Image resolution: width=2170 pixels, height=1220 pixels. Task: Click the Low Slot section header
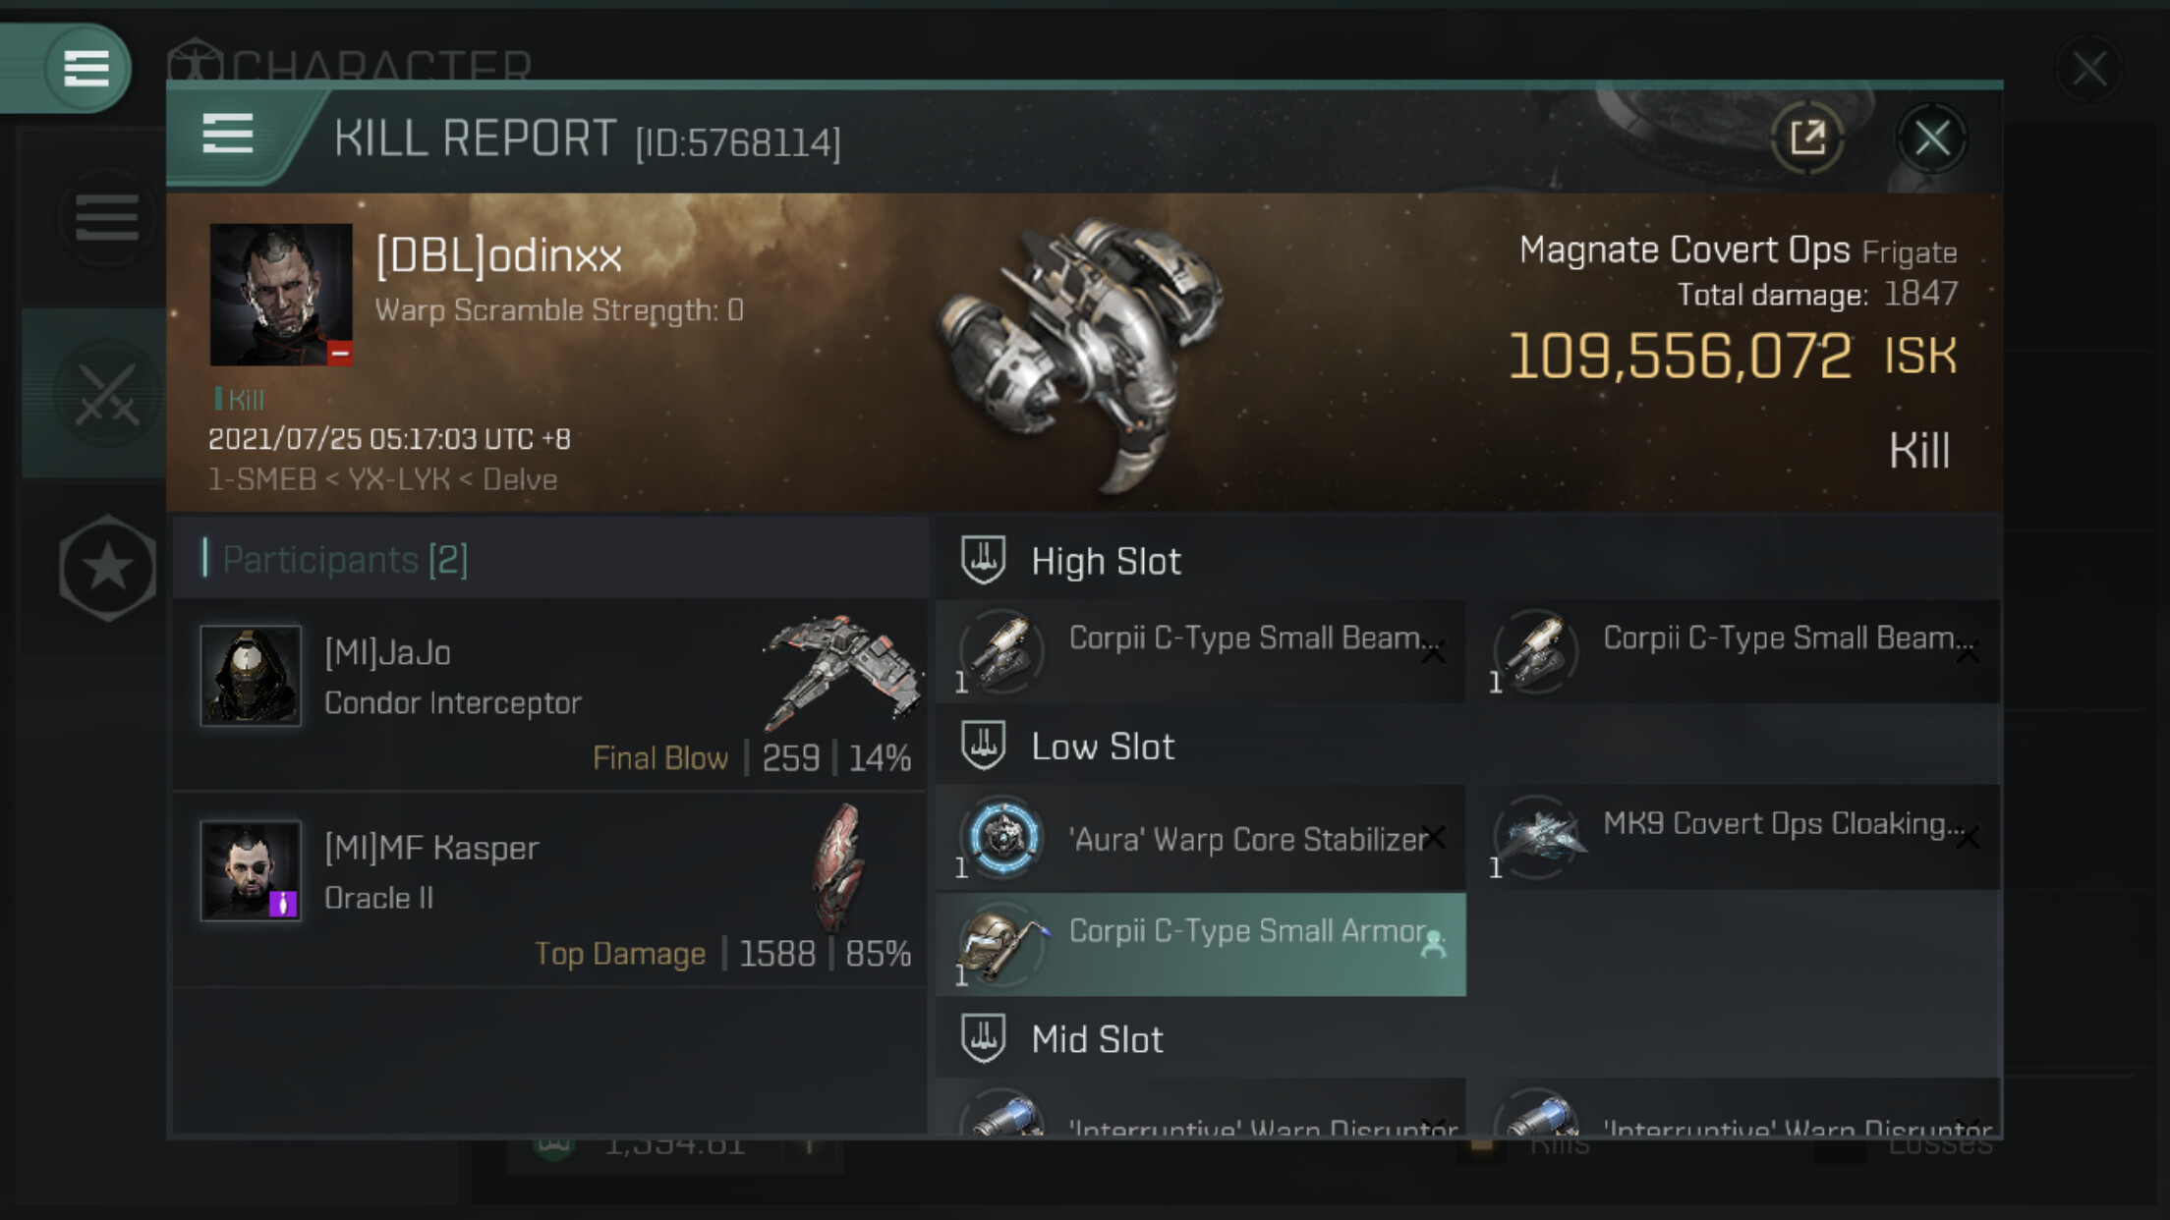(1102, 747)
